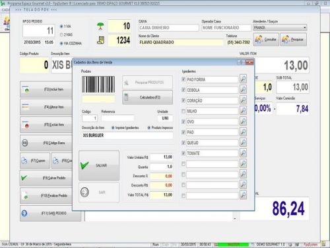Uncheck the CORAÇÃO ingredient checkbox
Screen dimensions: 330x248
coord(183,101)
